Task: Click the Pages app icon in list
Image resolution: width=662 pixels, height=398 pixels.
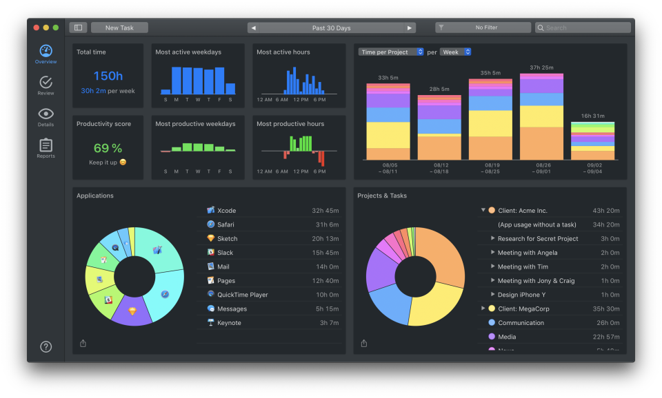Action: point(211,280)
